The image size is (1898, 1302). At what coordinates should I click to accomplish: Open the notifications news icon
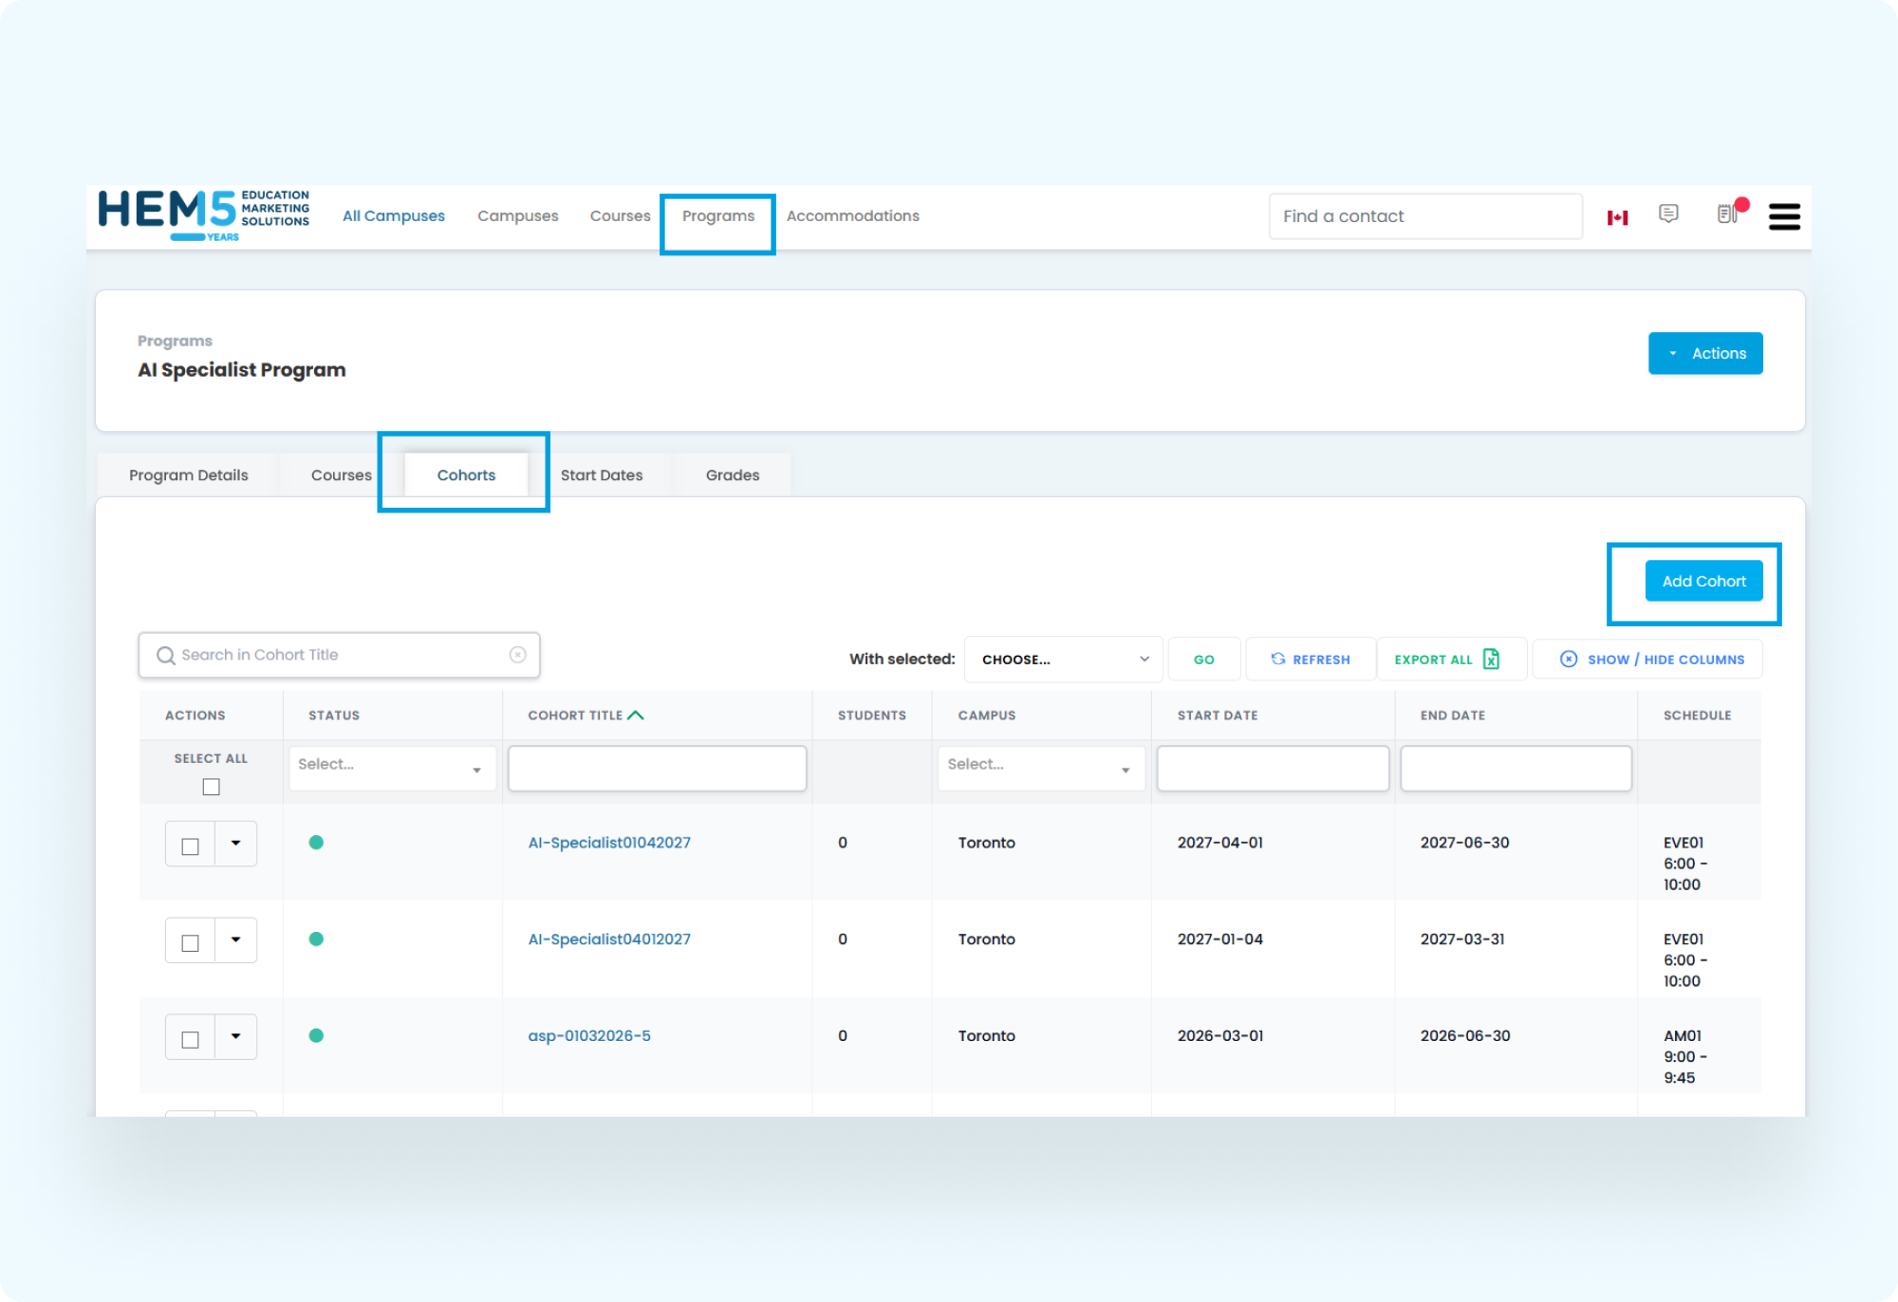tap(1727, 214)
